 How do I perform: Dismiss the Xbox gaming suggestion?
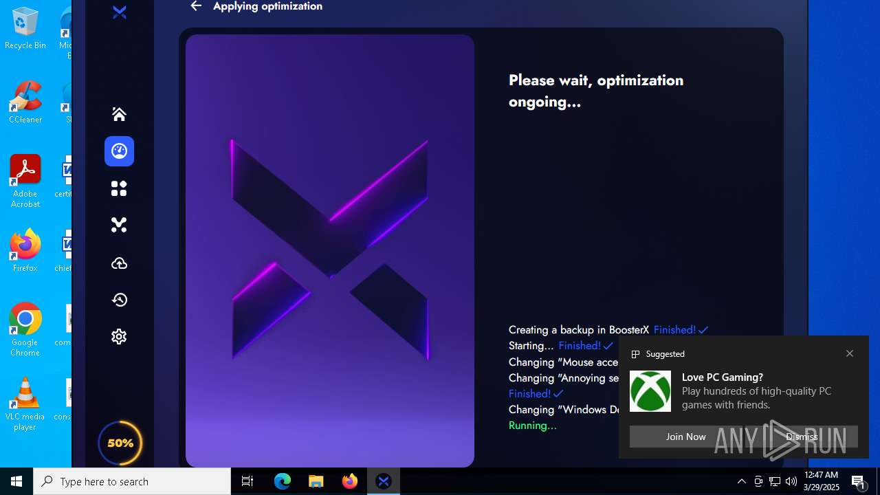802,437
